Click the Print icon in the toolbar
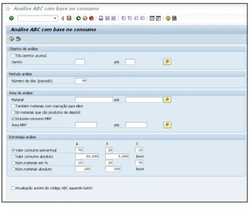 click(x=101, y=18)
